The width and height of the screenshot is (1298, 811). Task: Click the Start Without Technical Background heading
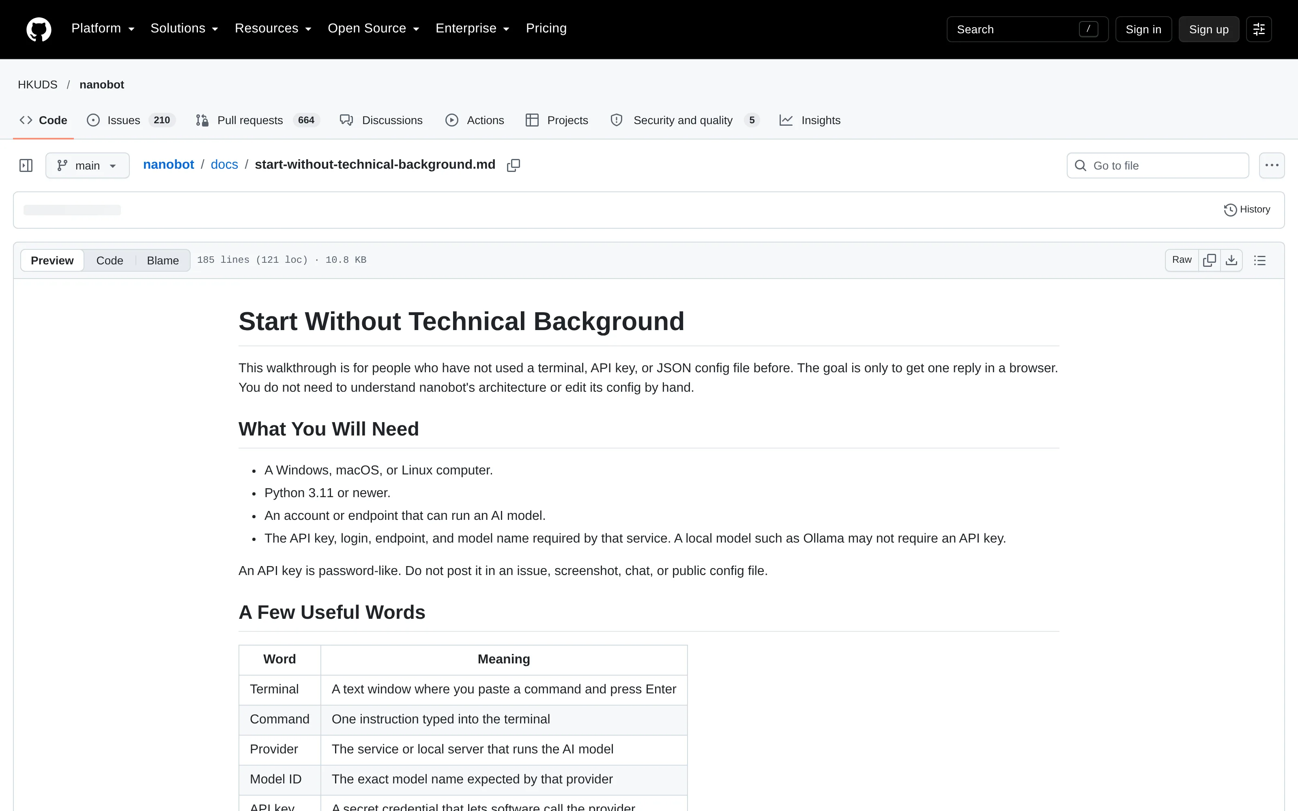point(461,321)
